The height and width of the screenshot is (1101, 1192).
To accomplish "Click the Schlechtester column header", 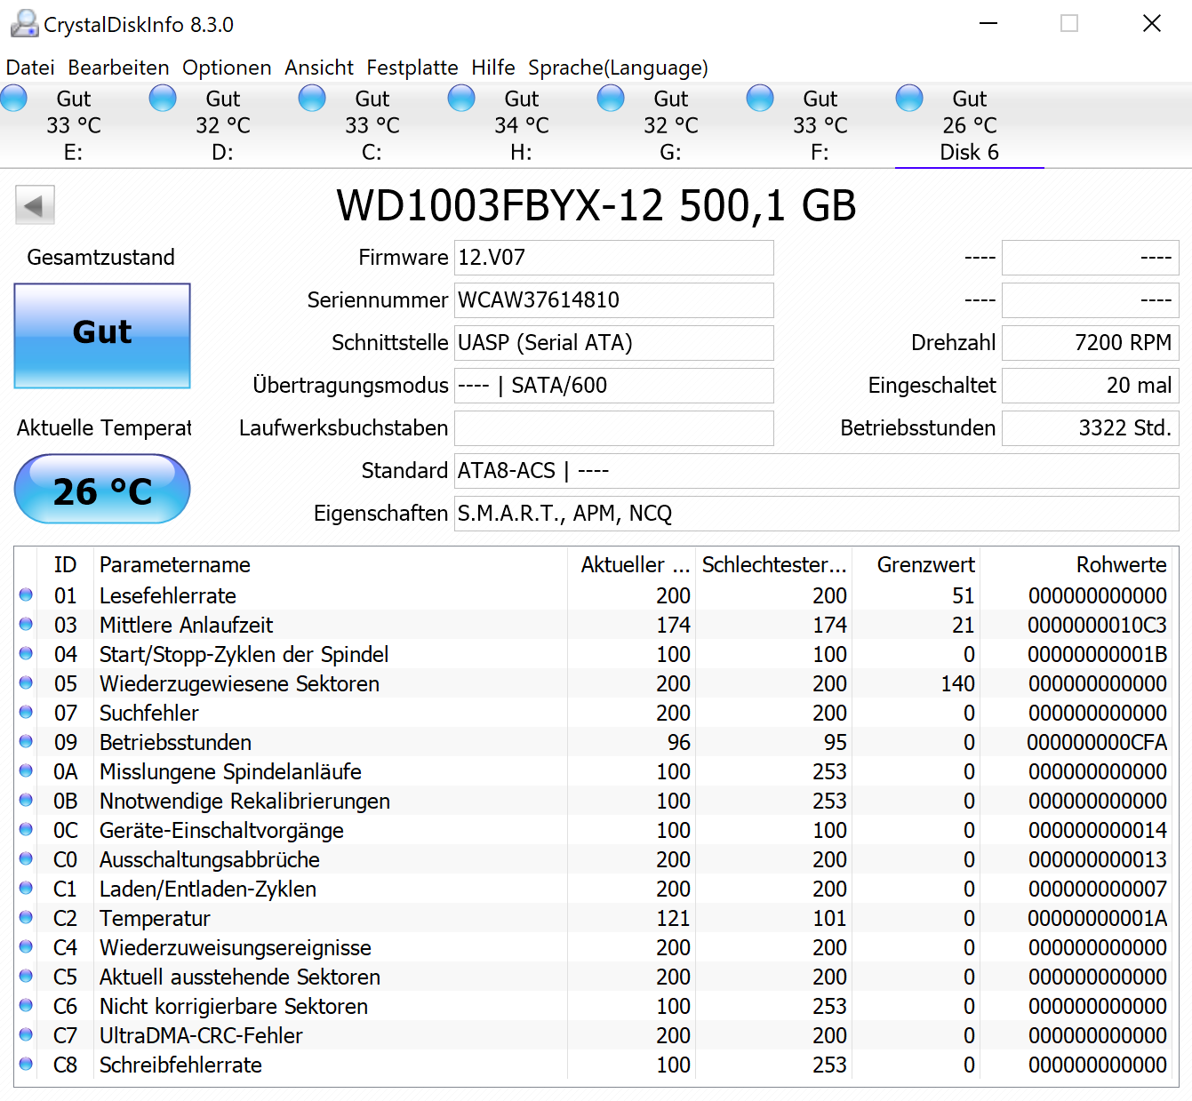I will coord(774,564).
